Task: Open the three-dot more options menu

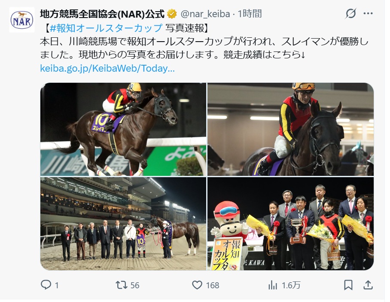Action: 368,13
